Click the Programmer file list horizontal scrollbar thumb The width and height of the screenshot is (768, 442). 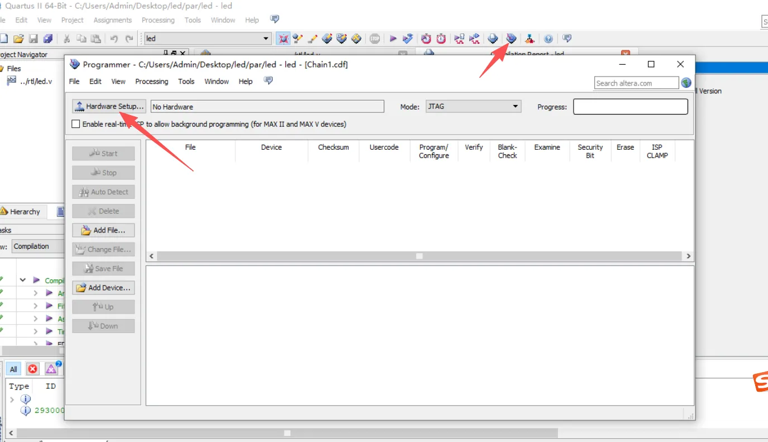coord(419,256)
